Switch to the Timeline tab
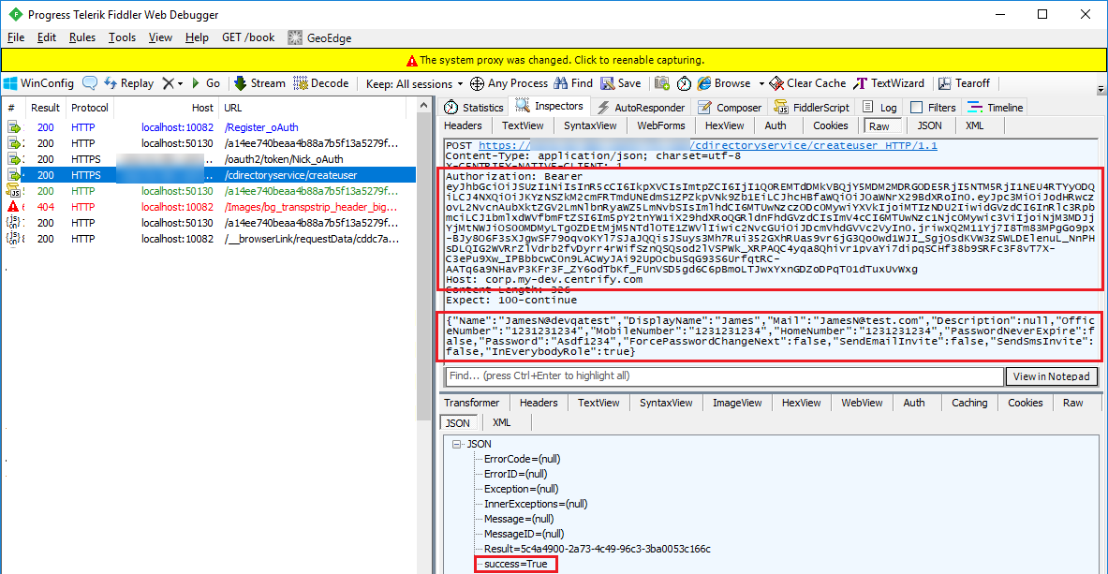This screenshot has width=1108, height=574. [x=996, y=108]
